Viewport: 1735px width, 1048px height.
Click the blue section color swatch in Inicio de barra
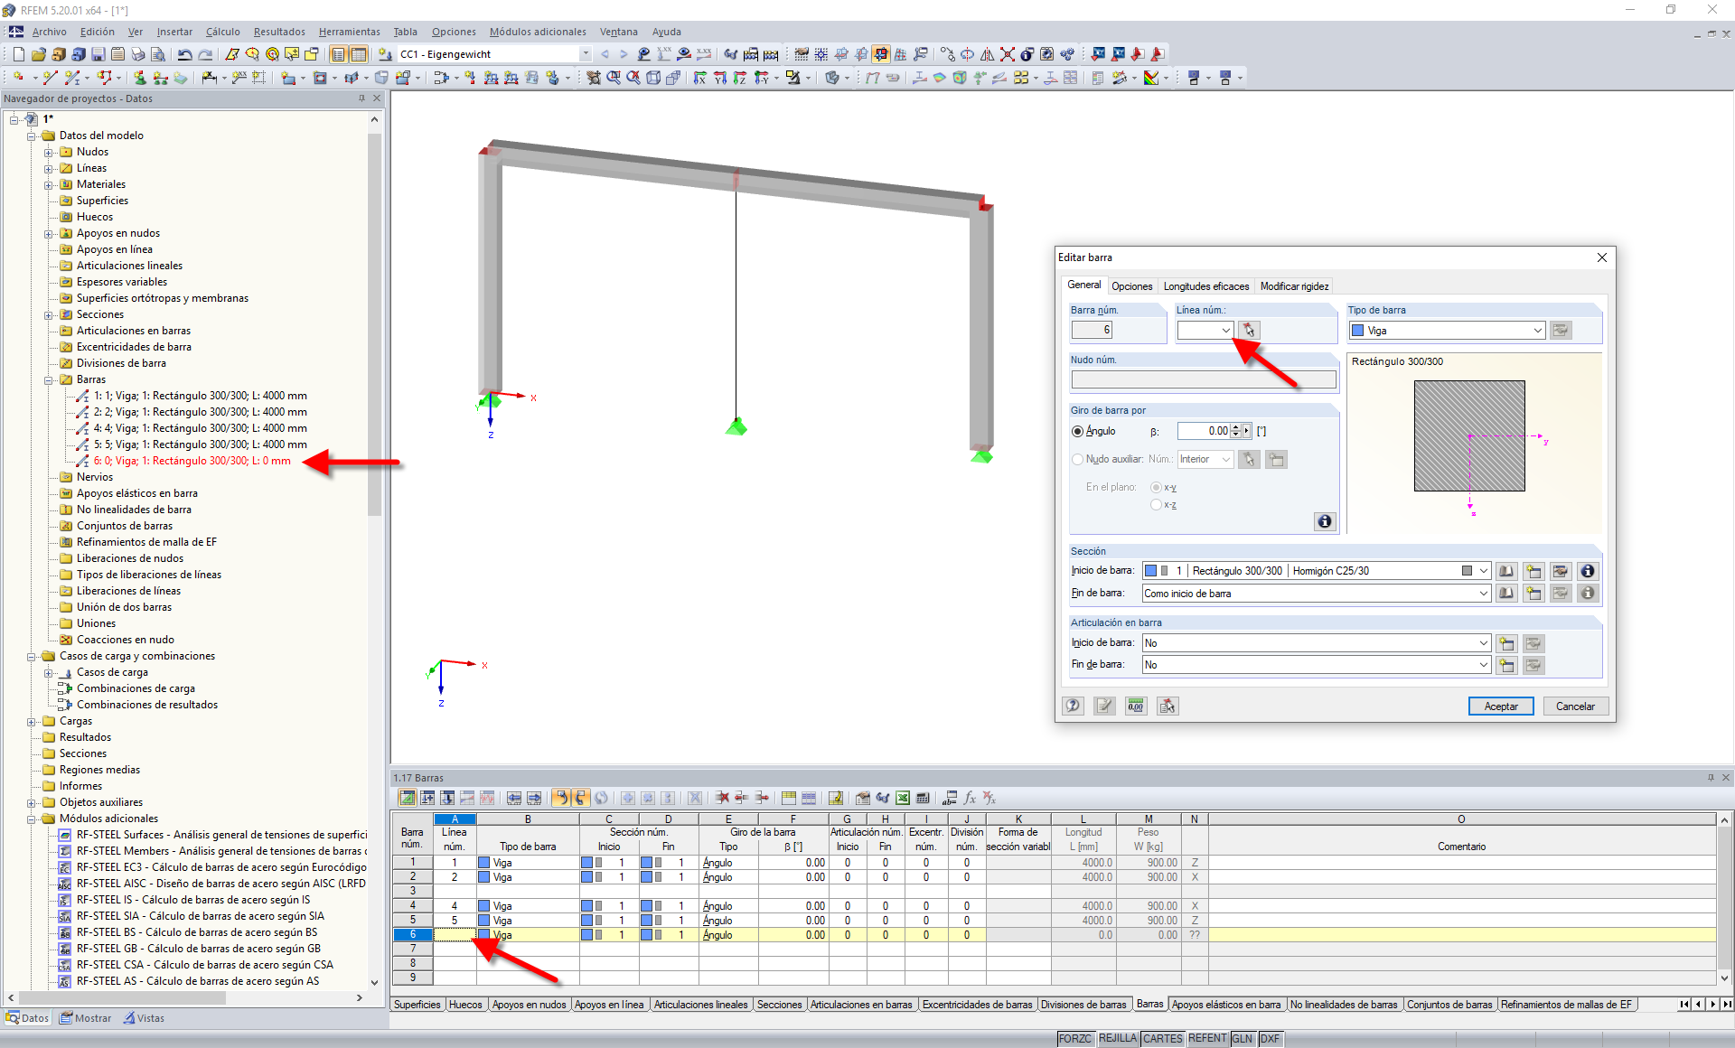(x=1150, y=571)
